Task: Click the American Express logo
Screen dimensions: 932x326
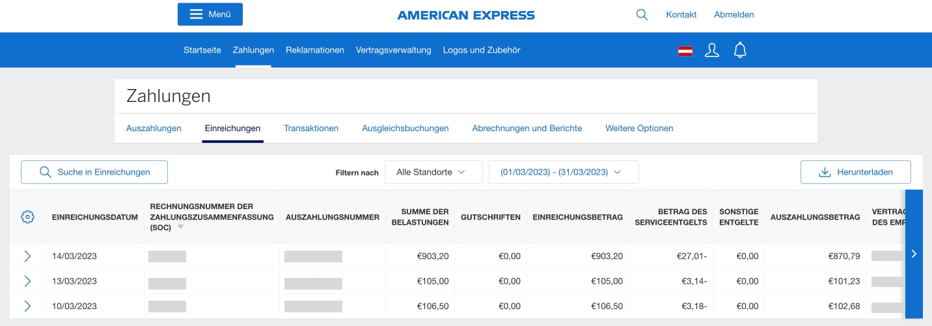Action: pyautogui.click(x=466, y=15)
